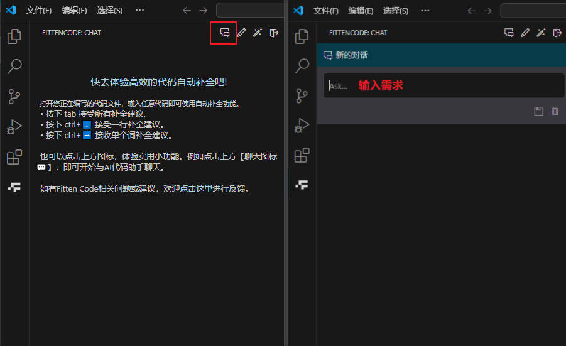The image size is (566, 346).
Task: Click the VS Code logo in left window
Action: 11,10
